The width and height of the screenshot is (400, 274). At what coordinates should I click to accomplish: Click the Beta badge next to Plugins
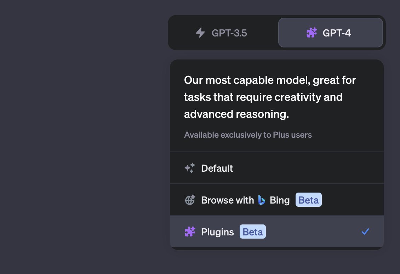point(252,232)
